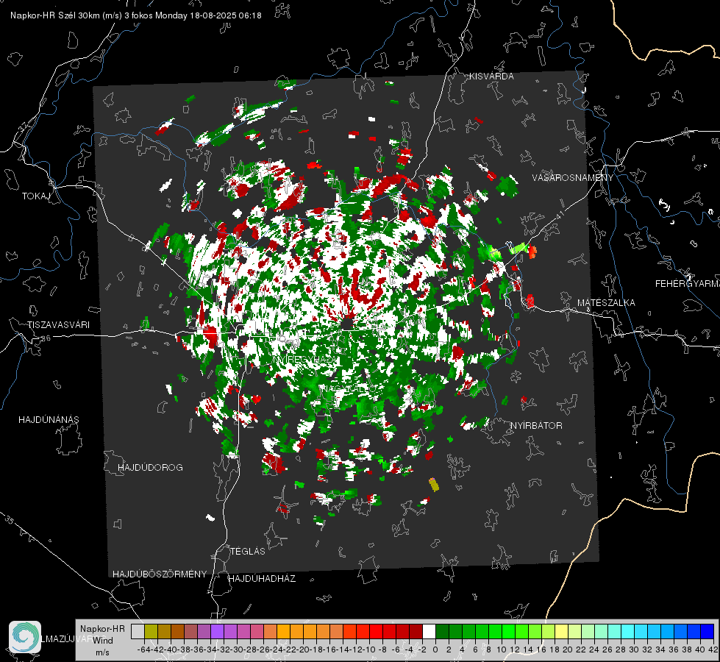Click the KISVÁRDA town label
Viewport: 720px width, 662px height.
point(491,76)
